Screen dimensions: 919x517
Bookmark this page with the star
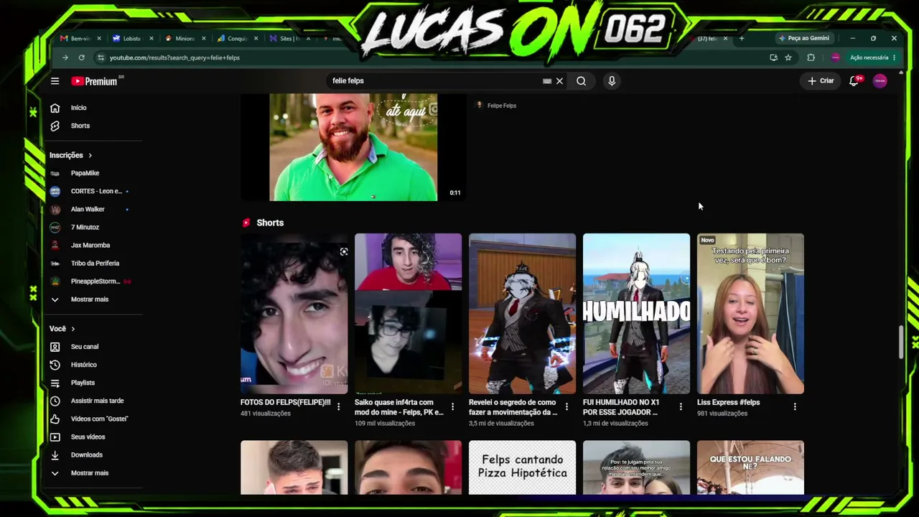point(788,57)
